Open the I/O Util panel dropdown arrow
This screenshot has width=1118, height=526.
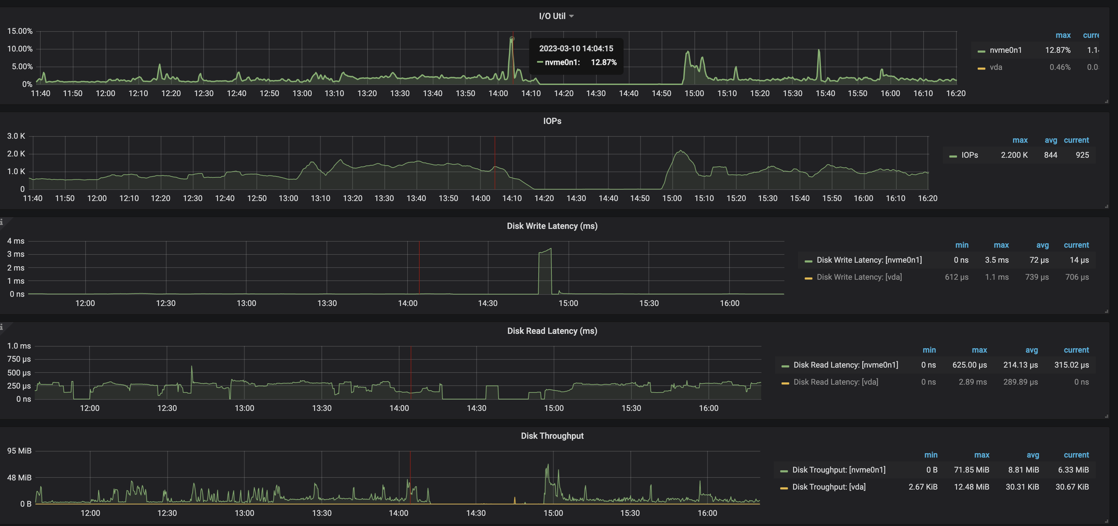[x=571, y=16]
